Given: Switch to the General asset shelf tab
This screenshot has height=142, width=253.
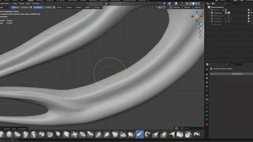Looking at the screenshot, I should (x=7, y=129).
